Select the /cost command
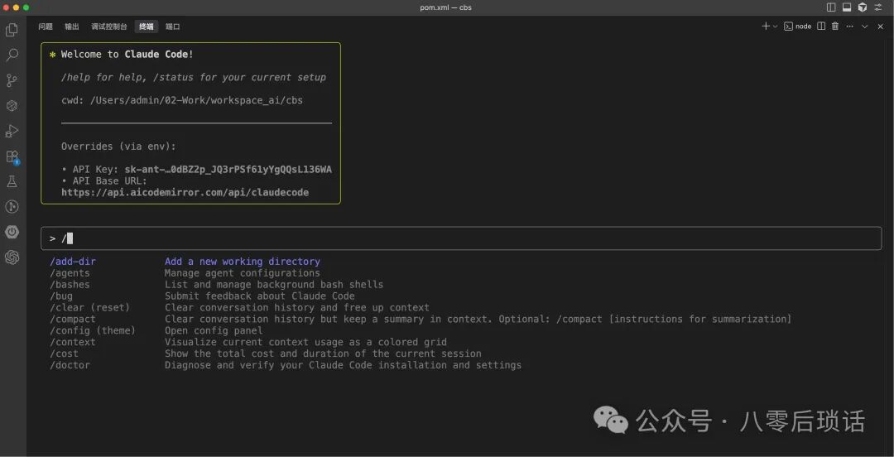Image resolution: width=894 pixels, height=457 pixels. coord(64,354)
